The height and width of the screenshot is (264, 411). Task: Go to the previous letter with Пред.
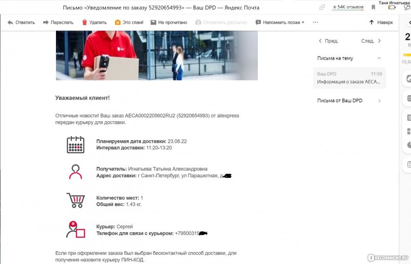pyautogui.click(x=328, y=41)
